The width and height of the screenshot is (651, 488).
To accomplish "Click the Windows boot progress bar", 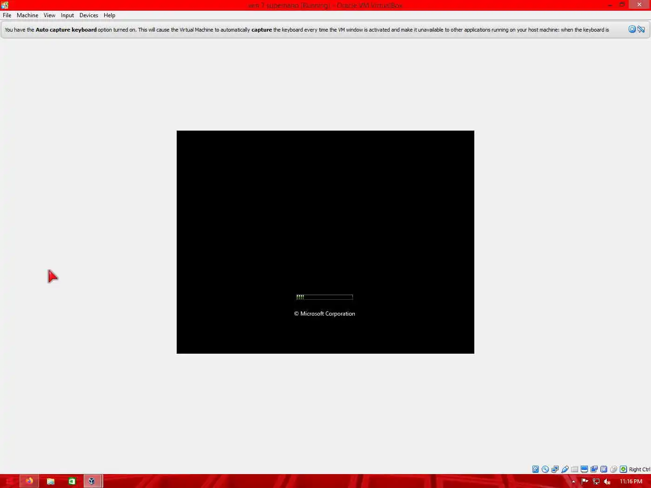I will coord(325,297).
